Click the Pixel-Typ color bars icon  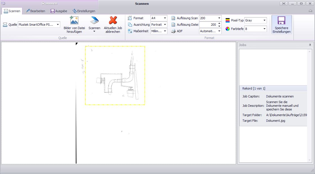(228, 20)
